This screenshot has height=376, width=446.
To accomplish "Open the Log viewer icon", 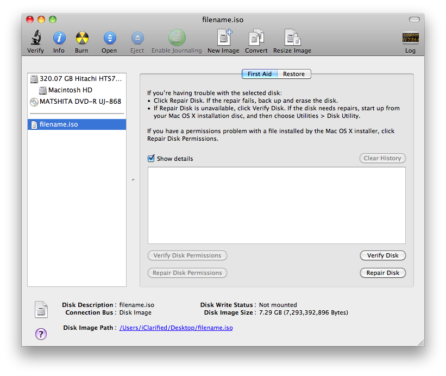I will (x=410, y=38).
